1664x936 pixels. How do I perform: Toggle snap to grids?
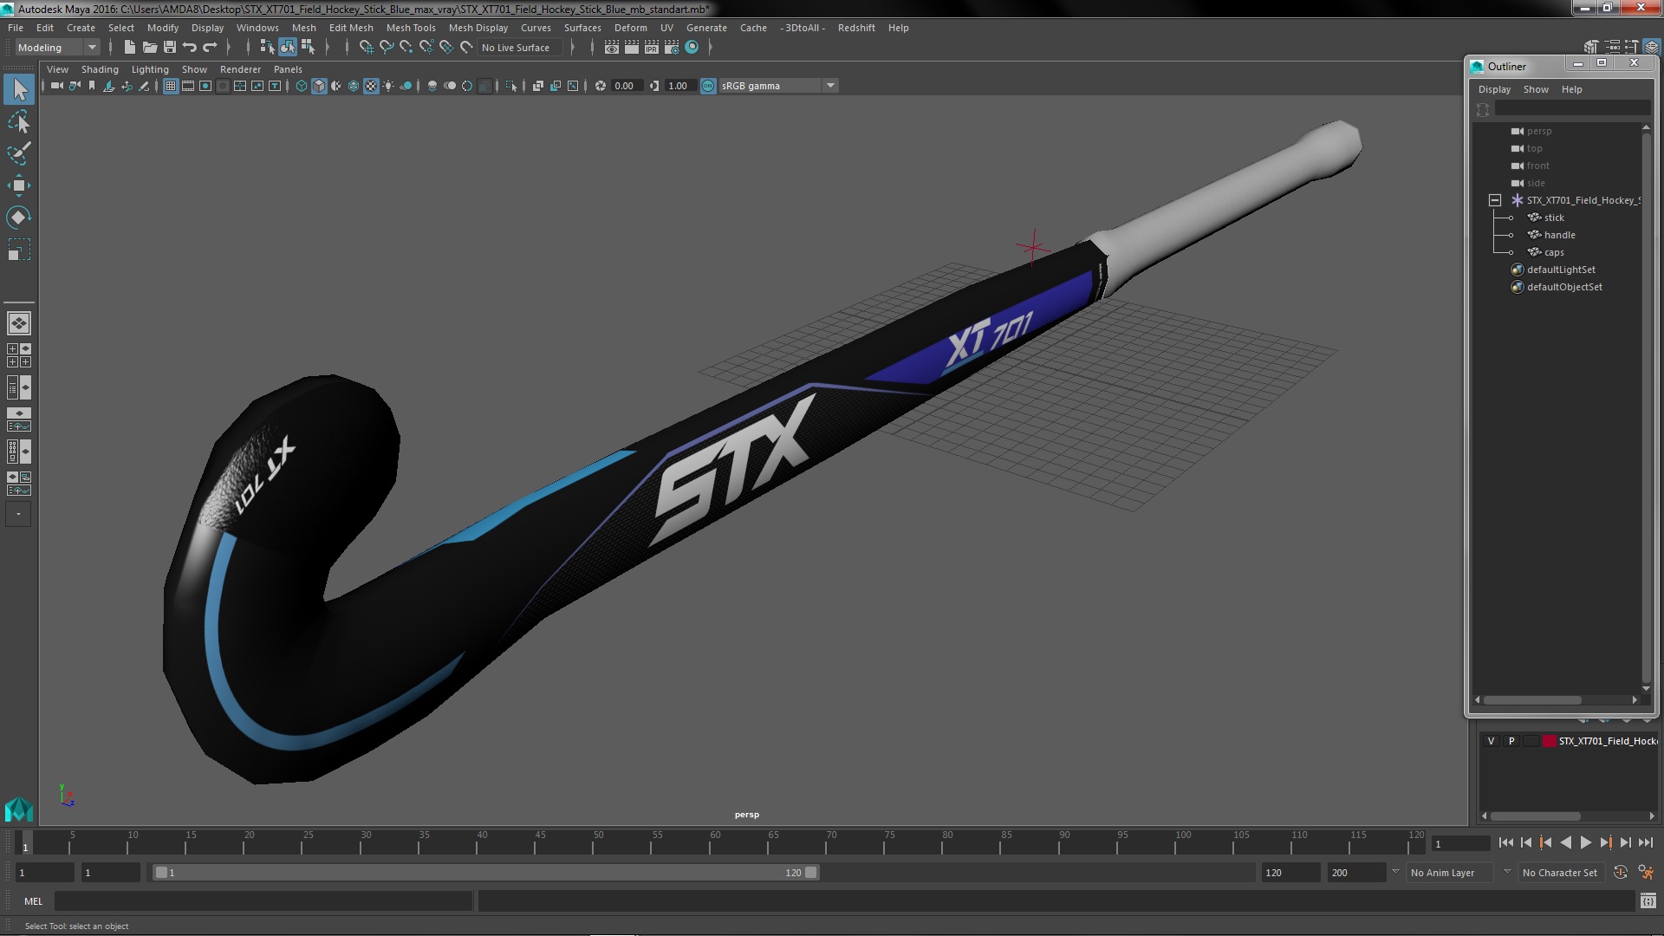point(367,48)
